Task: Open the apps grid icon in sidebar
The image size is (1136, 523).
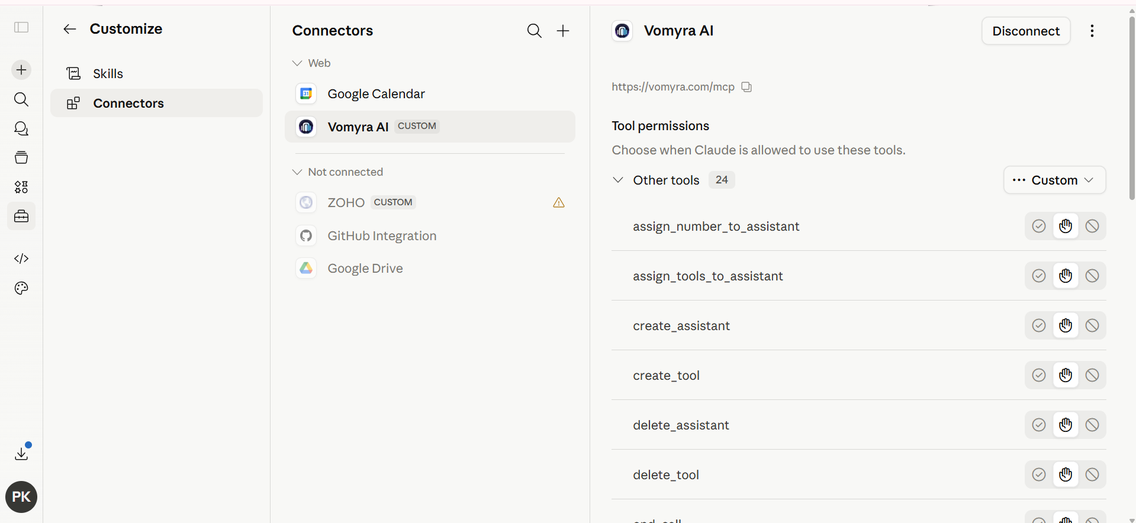Action: point(21,187)
